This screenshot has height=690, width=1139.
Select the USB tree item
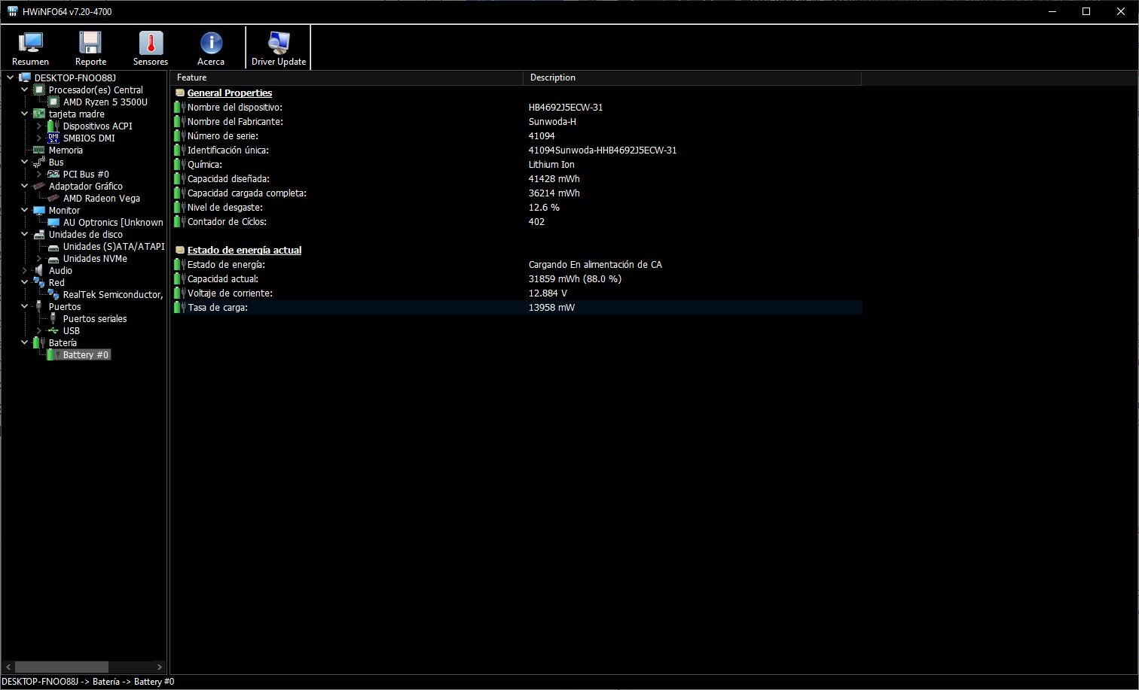pyautogui.click(x=71, y=330)
